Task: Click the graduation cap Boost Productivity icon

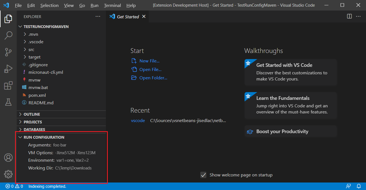Action: [250, 132]
